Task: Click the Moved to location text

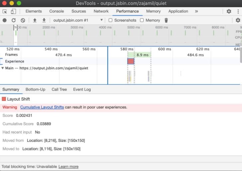Action: [52, 149]
